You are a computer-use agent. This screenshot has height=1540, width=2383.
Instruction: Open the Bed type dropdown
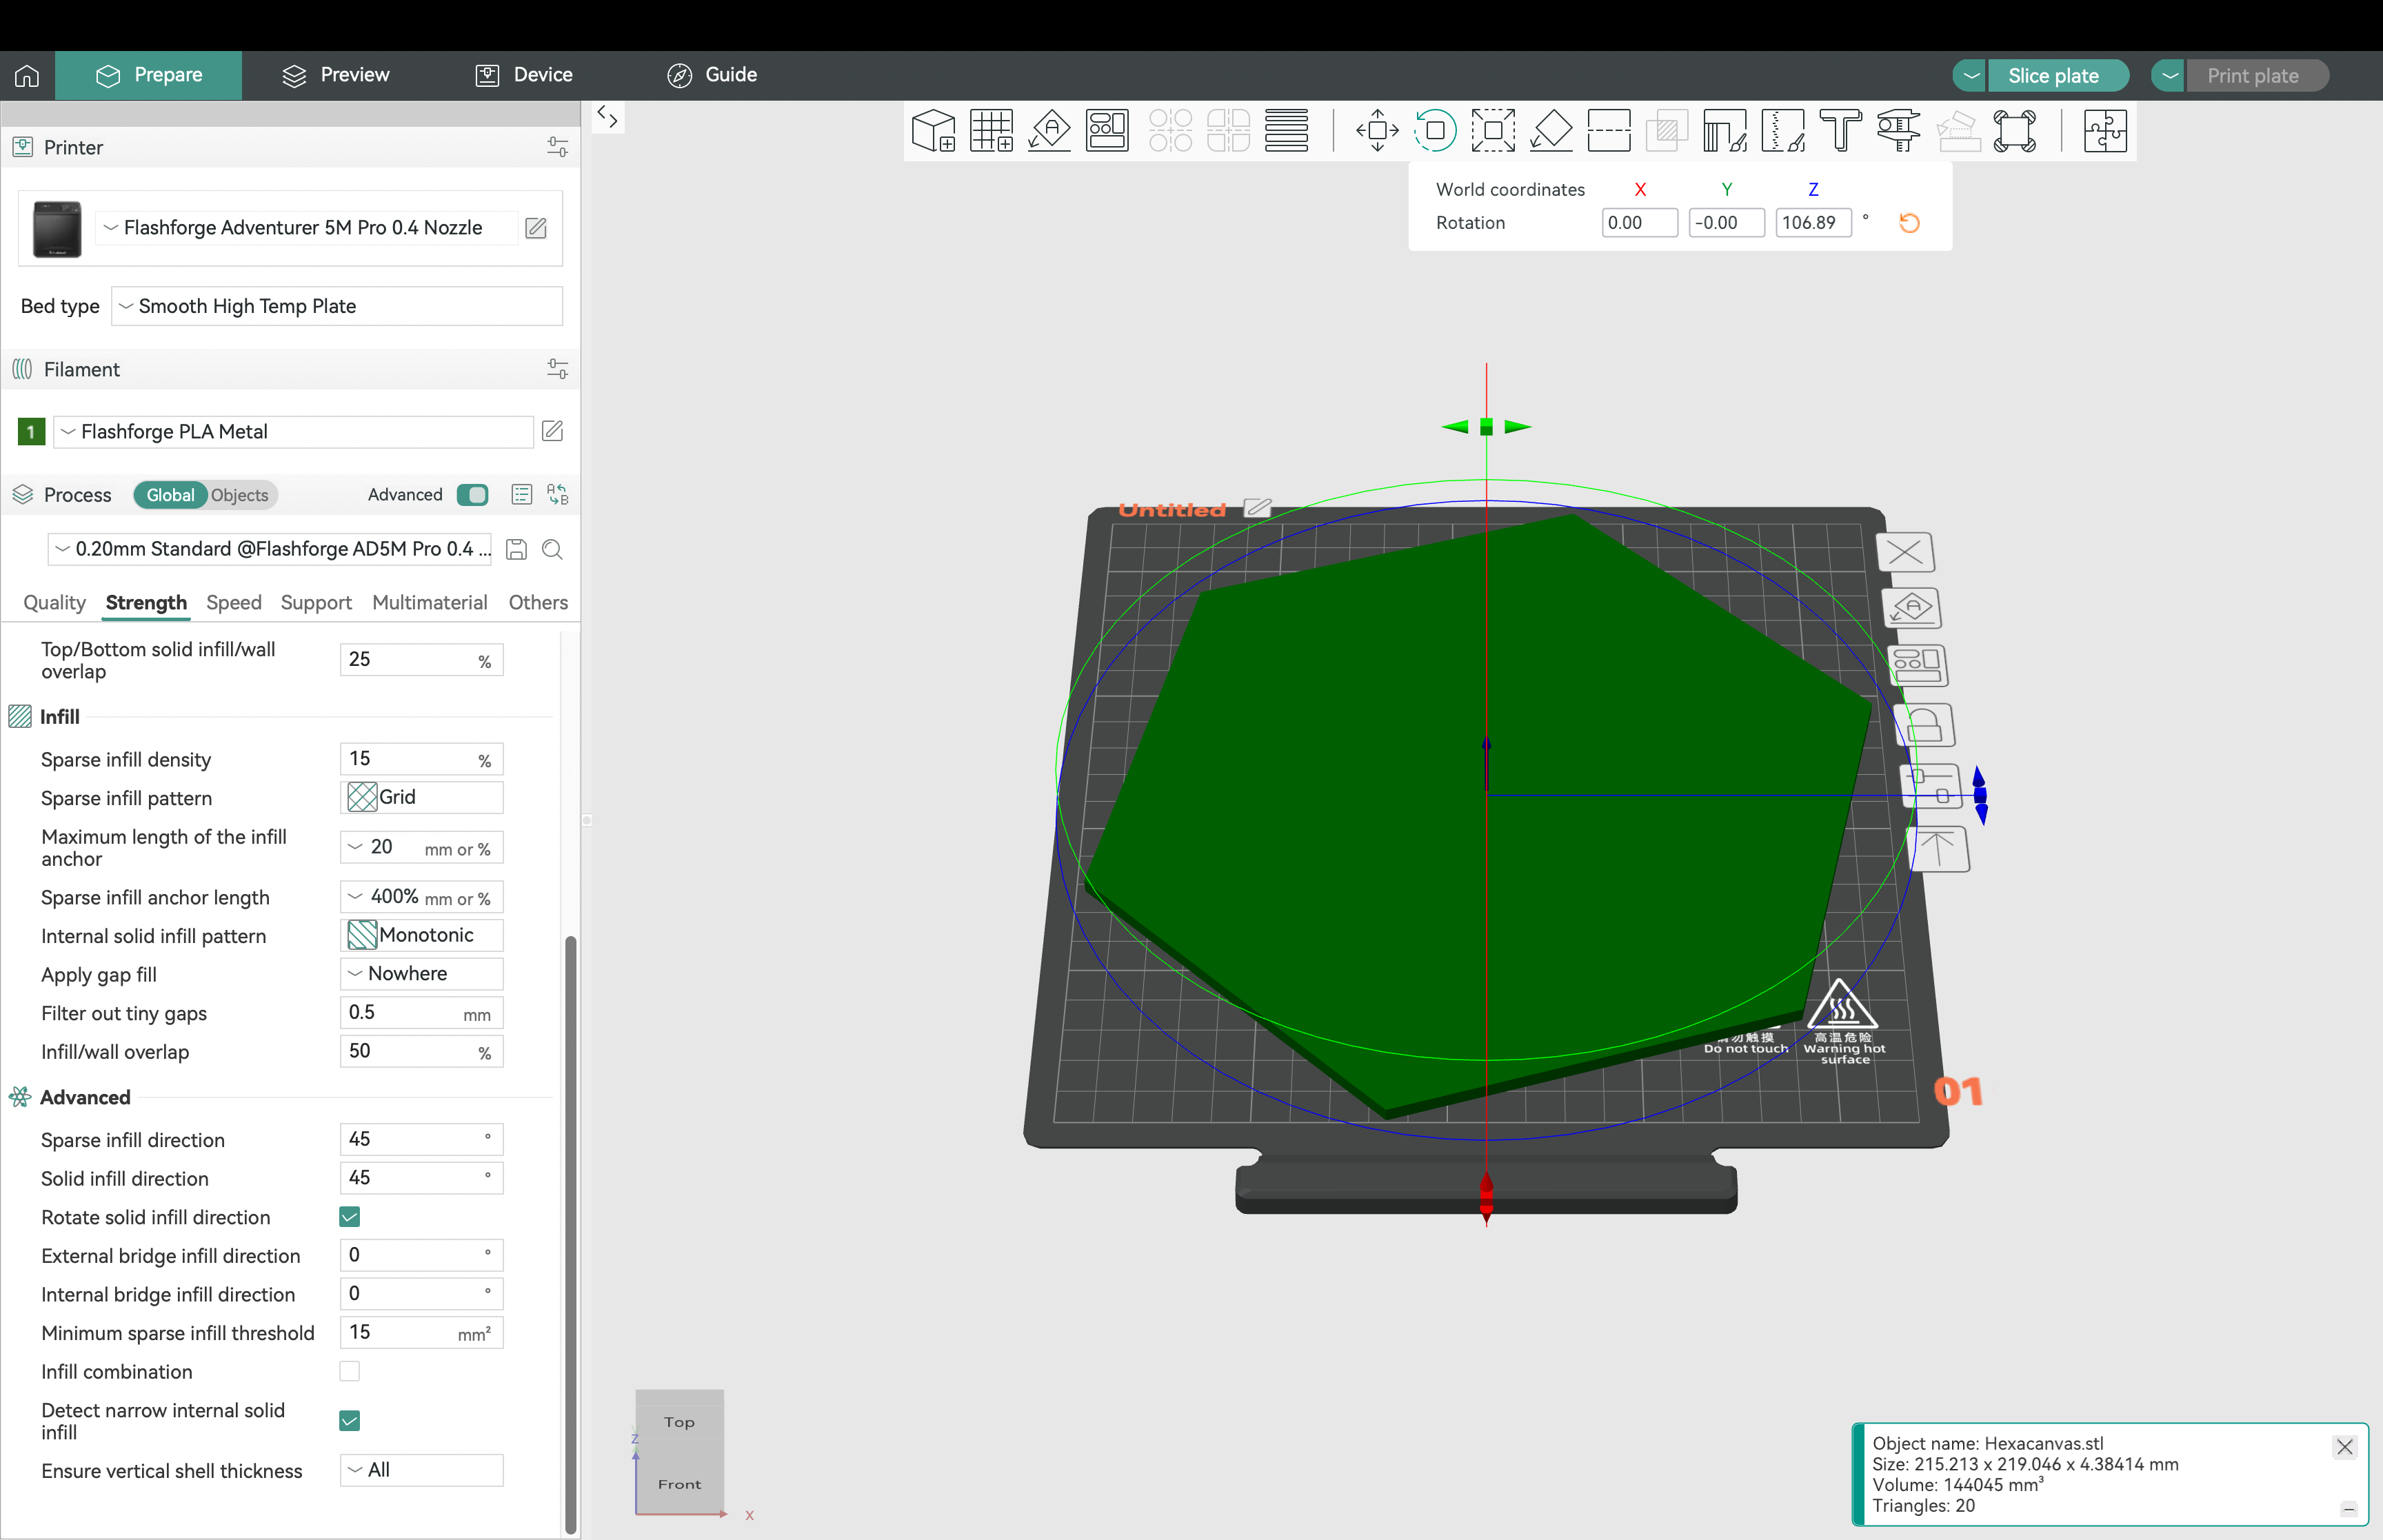[337, 306]
